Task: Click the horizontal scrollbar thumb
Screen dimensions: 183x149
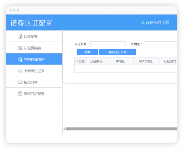Action: coord(122,129)
